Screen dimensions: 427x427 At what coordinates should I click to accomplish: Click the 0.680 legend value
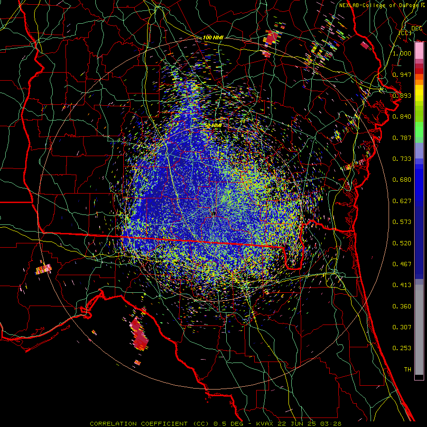tap(402, 180)
